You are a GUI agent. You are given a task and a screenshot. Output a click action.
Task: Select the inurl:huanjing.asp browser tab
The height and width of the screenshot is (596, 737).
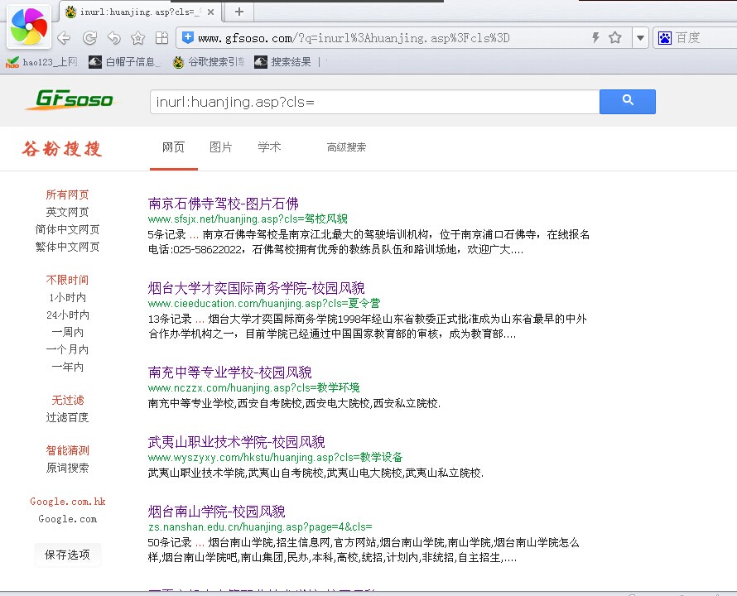(x=140, y=12)
